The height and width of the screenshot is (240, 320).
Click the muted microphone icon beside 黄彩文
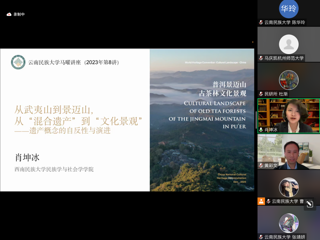pyautogui.click(x=261, y=165)
